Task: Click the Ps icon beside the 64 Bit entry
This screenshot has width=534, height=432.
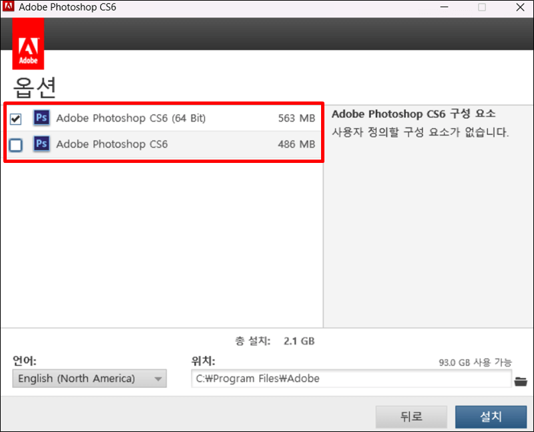Action: [41, 118]
